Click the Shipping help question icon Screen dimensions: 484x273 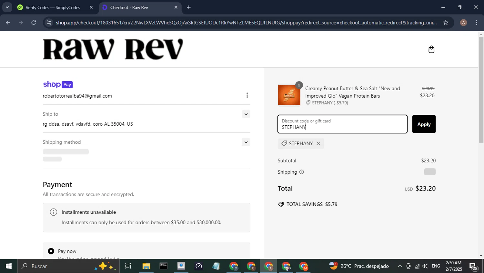tap(301, 172)
